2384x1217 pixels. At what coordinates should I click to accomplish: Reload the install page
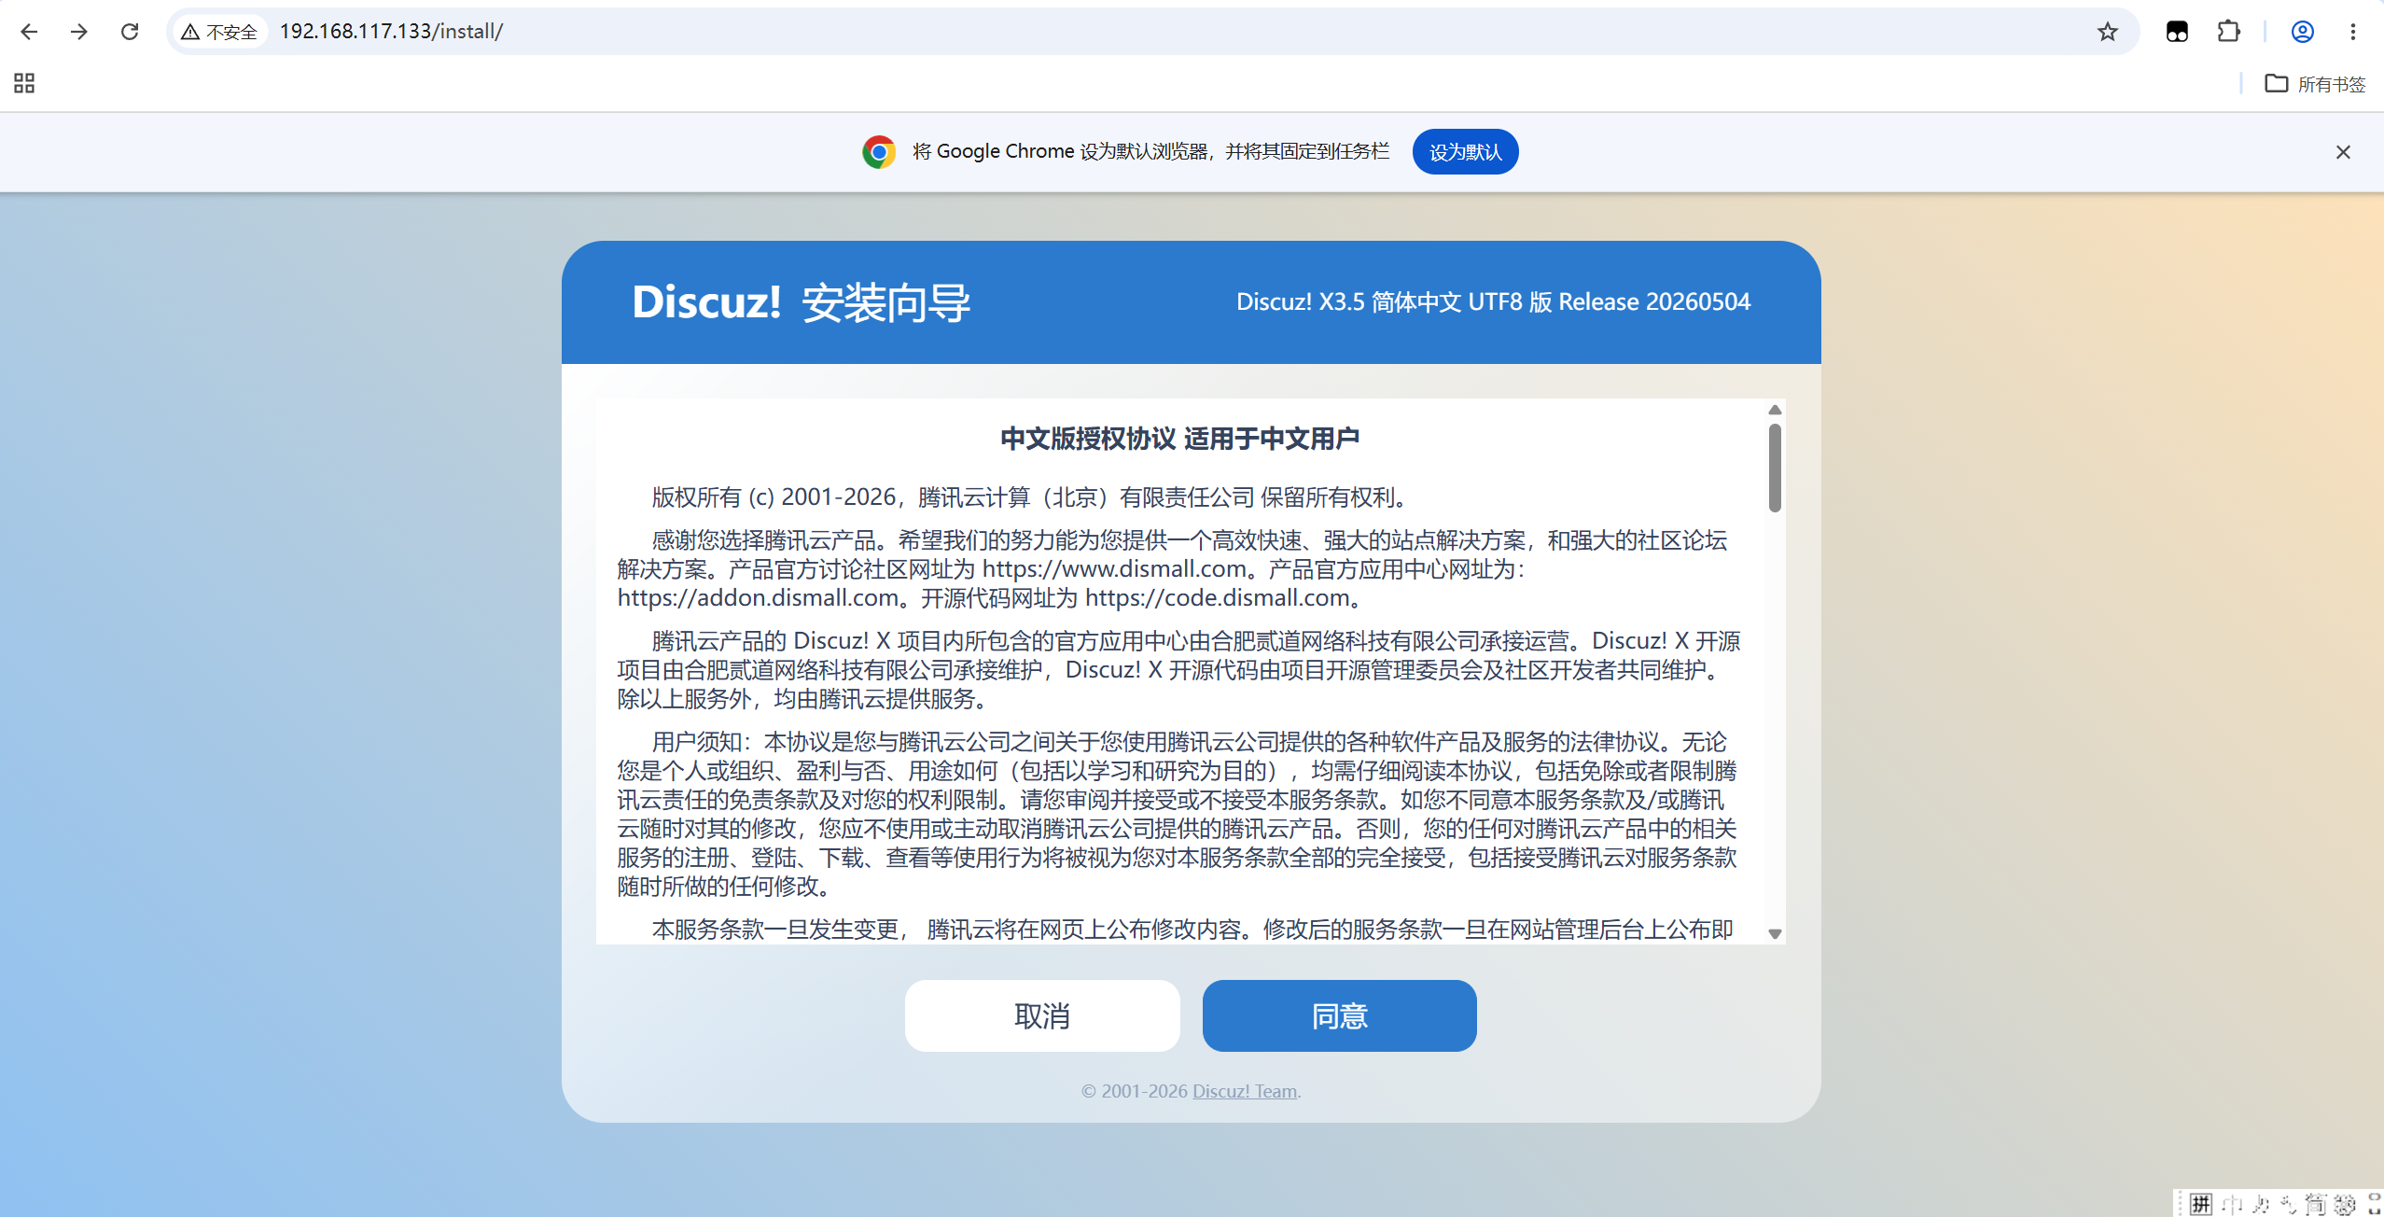point(130,32)
